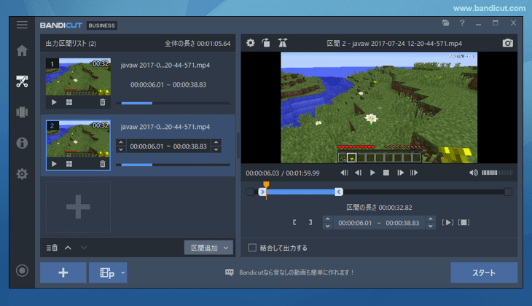The height and width of the screenshot is (306, 532).
Task: Delete segment 1 with trash icon
Action: tap(103, 102)
